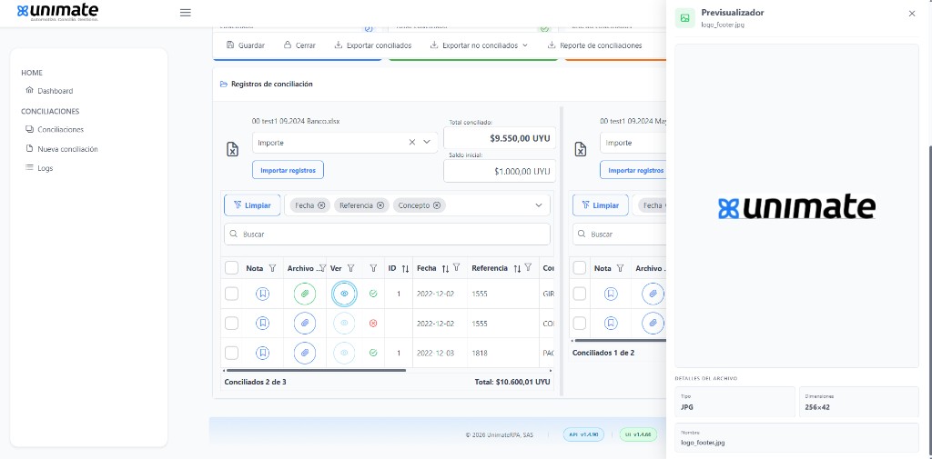Click the left Limpiar filter button
Viewport: 932px width, 459px height.
click(x=252, y=205)
